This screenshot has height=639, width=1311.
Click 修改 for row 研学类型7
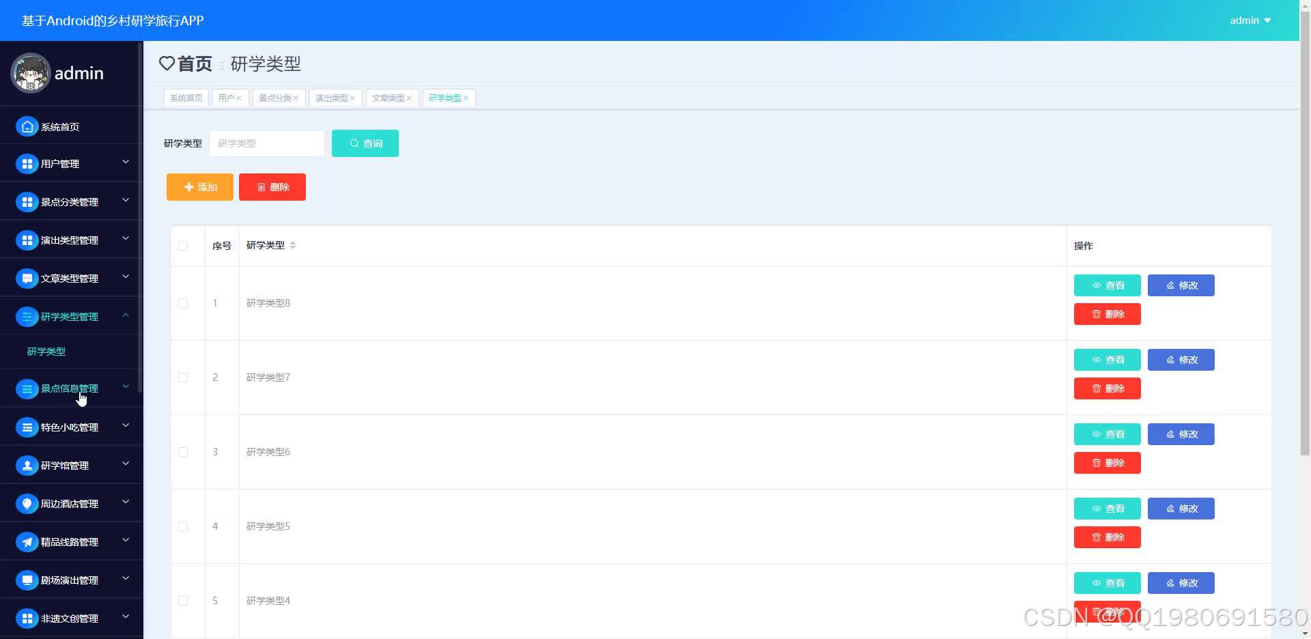point(1181,360)
